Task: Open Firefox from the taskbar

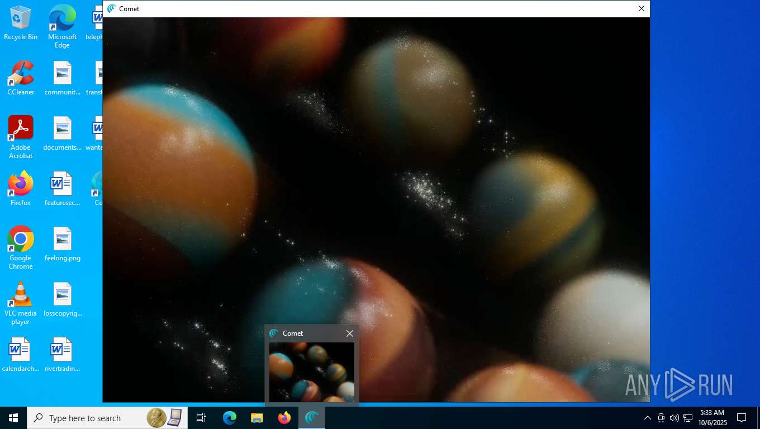Action: pyautogui.click(x=284, y=418)
